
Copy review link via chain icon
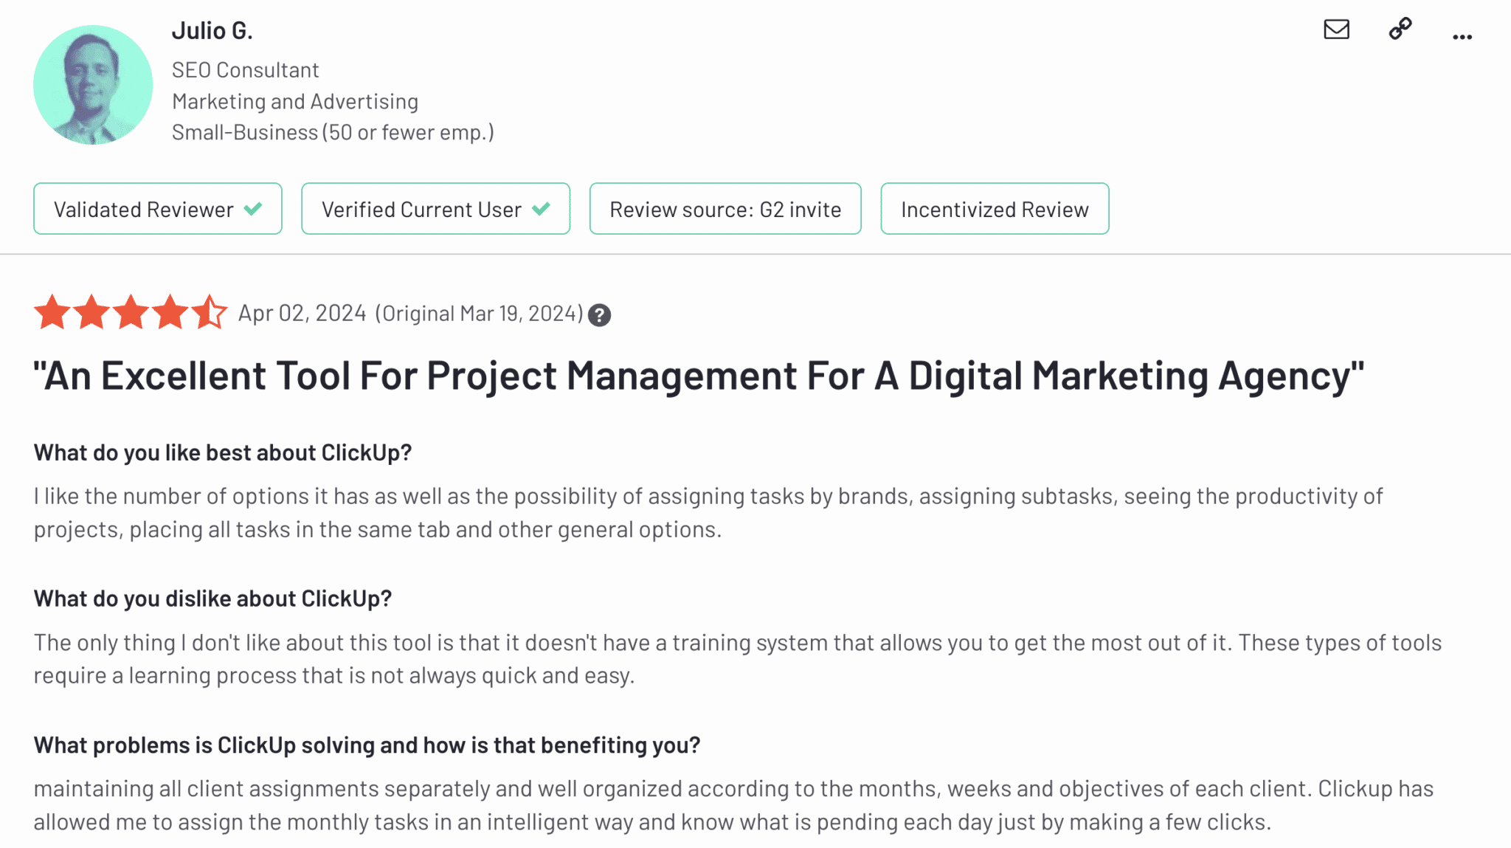[x=1400, y=29]
